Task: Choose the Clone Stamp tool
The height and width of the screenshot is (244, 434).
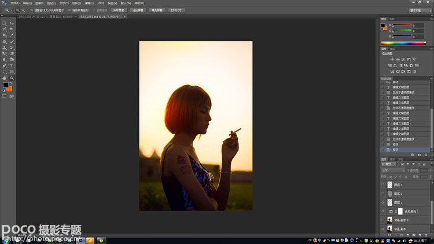Action: pos(4,47)
